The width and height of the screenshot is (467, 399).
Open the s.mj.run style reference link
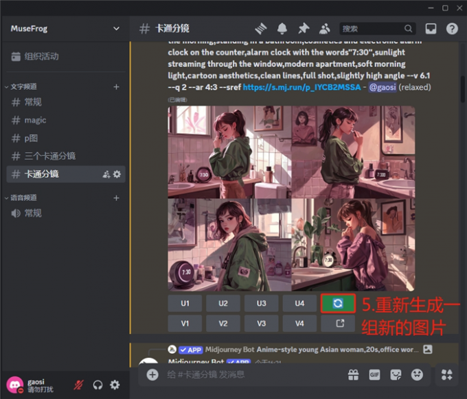pos(301,87)
